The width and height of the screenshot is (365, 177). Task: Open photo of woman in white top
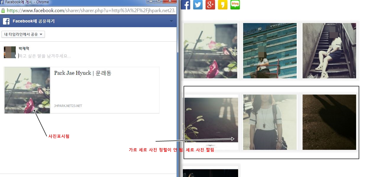pos(270,122)
